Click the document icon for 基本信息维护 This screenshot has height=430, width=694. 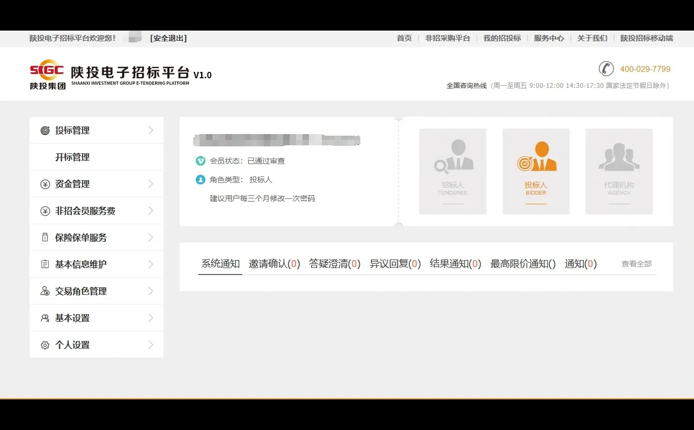[46, 264]
